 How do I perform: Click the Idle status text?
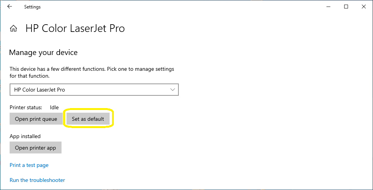pyautogui.click(x=54, y=107)
